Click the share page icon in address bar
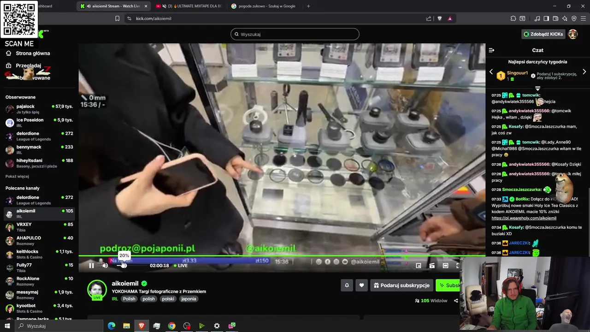Image resolution: width=590 pixels, height=332 pixels. click(x=429, y=18)
